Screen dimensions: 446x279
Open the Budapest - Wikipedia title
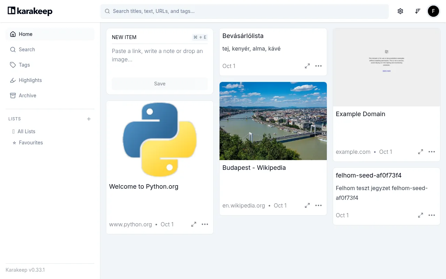(254, 168)
